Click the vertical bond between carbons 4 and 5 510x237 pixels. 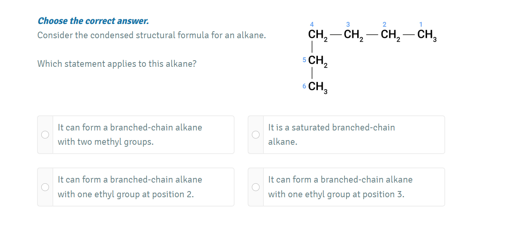pos(312,48)
